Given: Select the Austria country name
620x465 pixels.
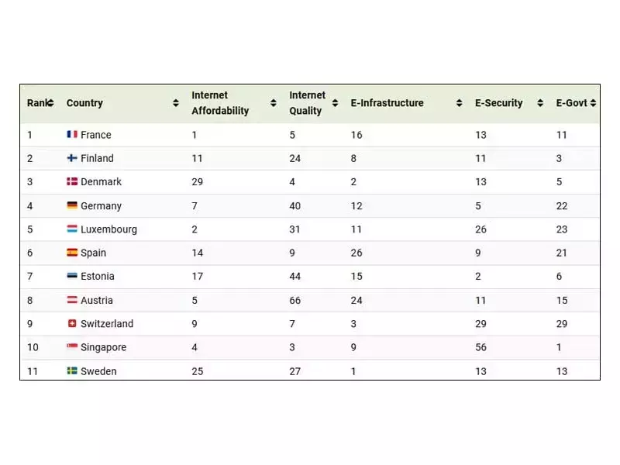Looking at the screenshot, I should tap(97, 300).
